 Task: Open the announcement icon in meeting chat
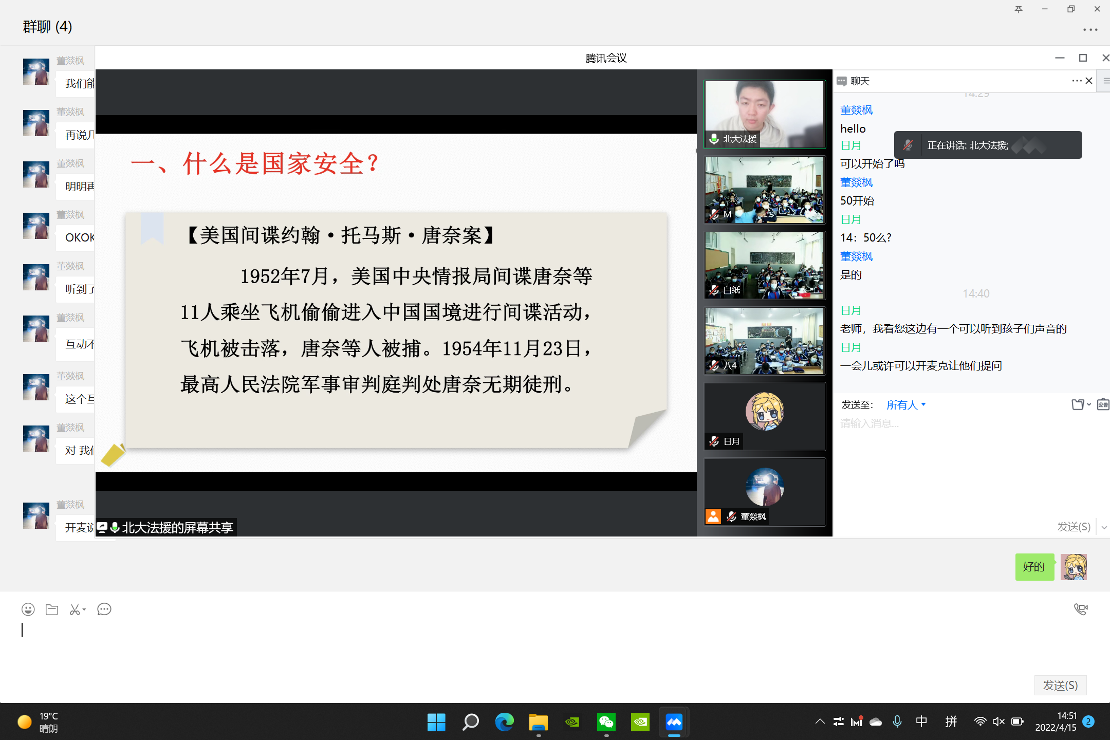pyautogui.click(x=1103, y=405)
